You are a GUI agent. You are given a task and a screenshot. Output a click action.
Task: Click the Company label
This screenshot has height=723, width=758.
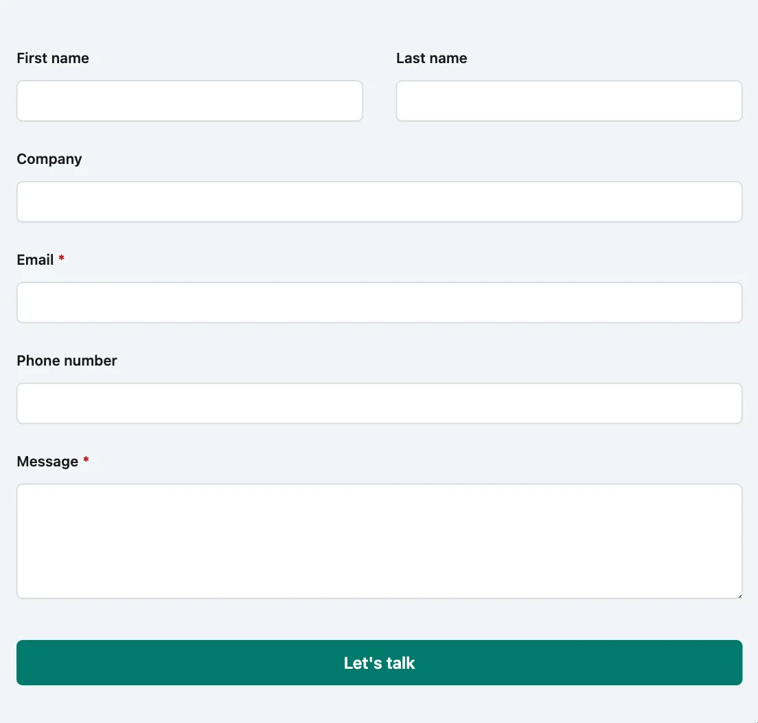click(x=49, y=159)
